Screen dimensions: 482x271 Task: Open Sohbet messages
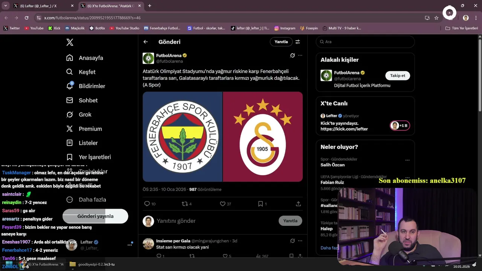tap(82, 100)
